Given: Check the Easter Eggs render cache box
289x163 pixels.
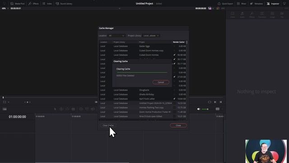Looking at the screenshot, I should click(174, 46).
